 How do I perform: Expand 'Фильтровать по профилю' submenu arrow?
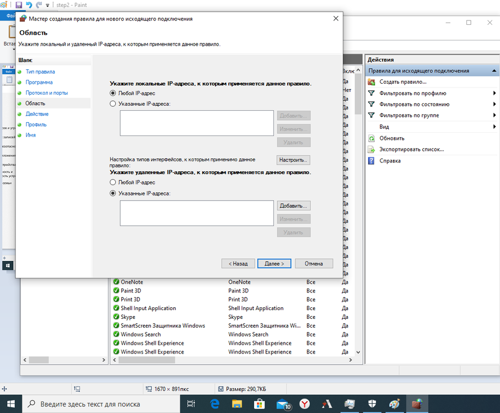click(494, 93)
